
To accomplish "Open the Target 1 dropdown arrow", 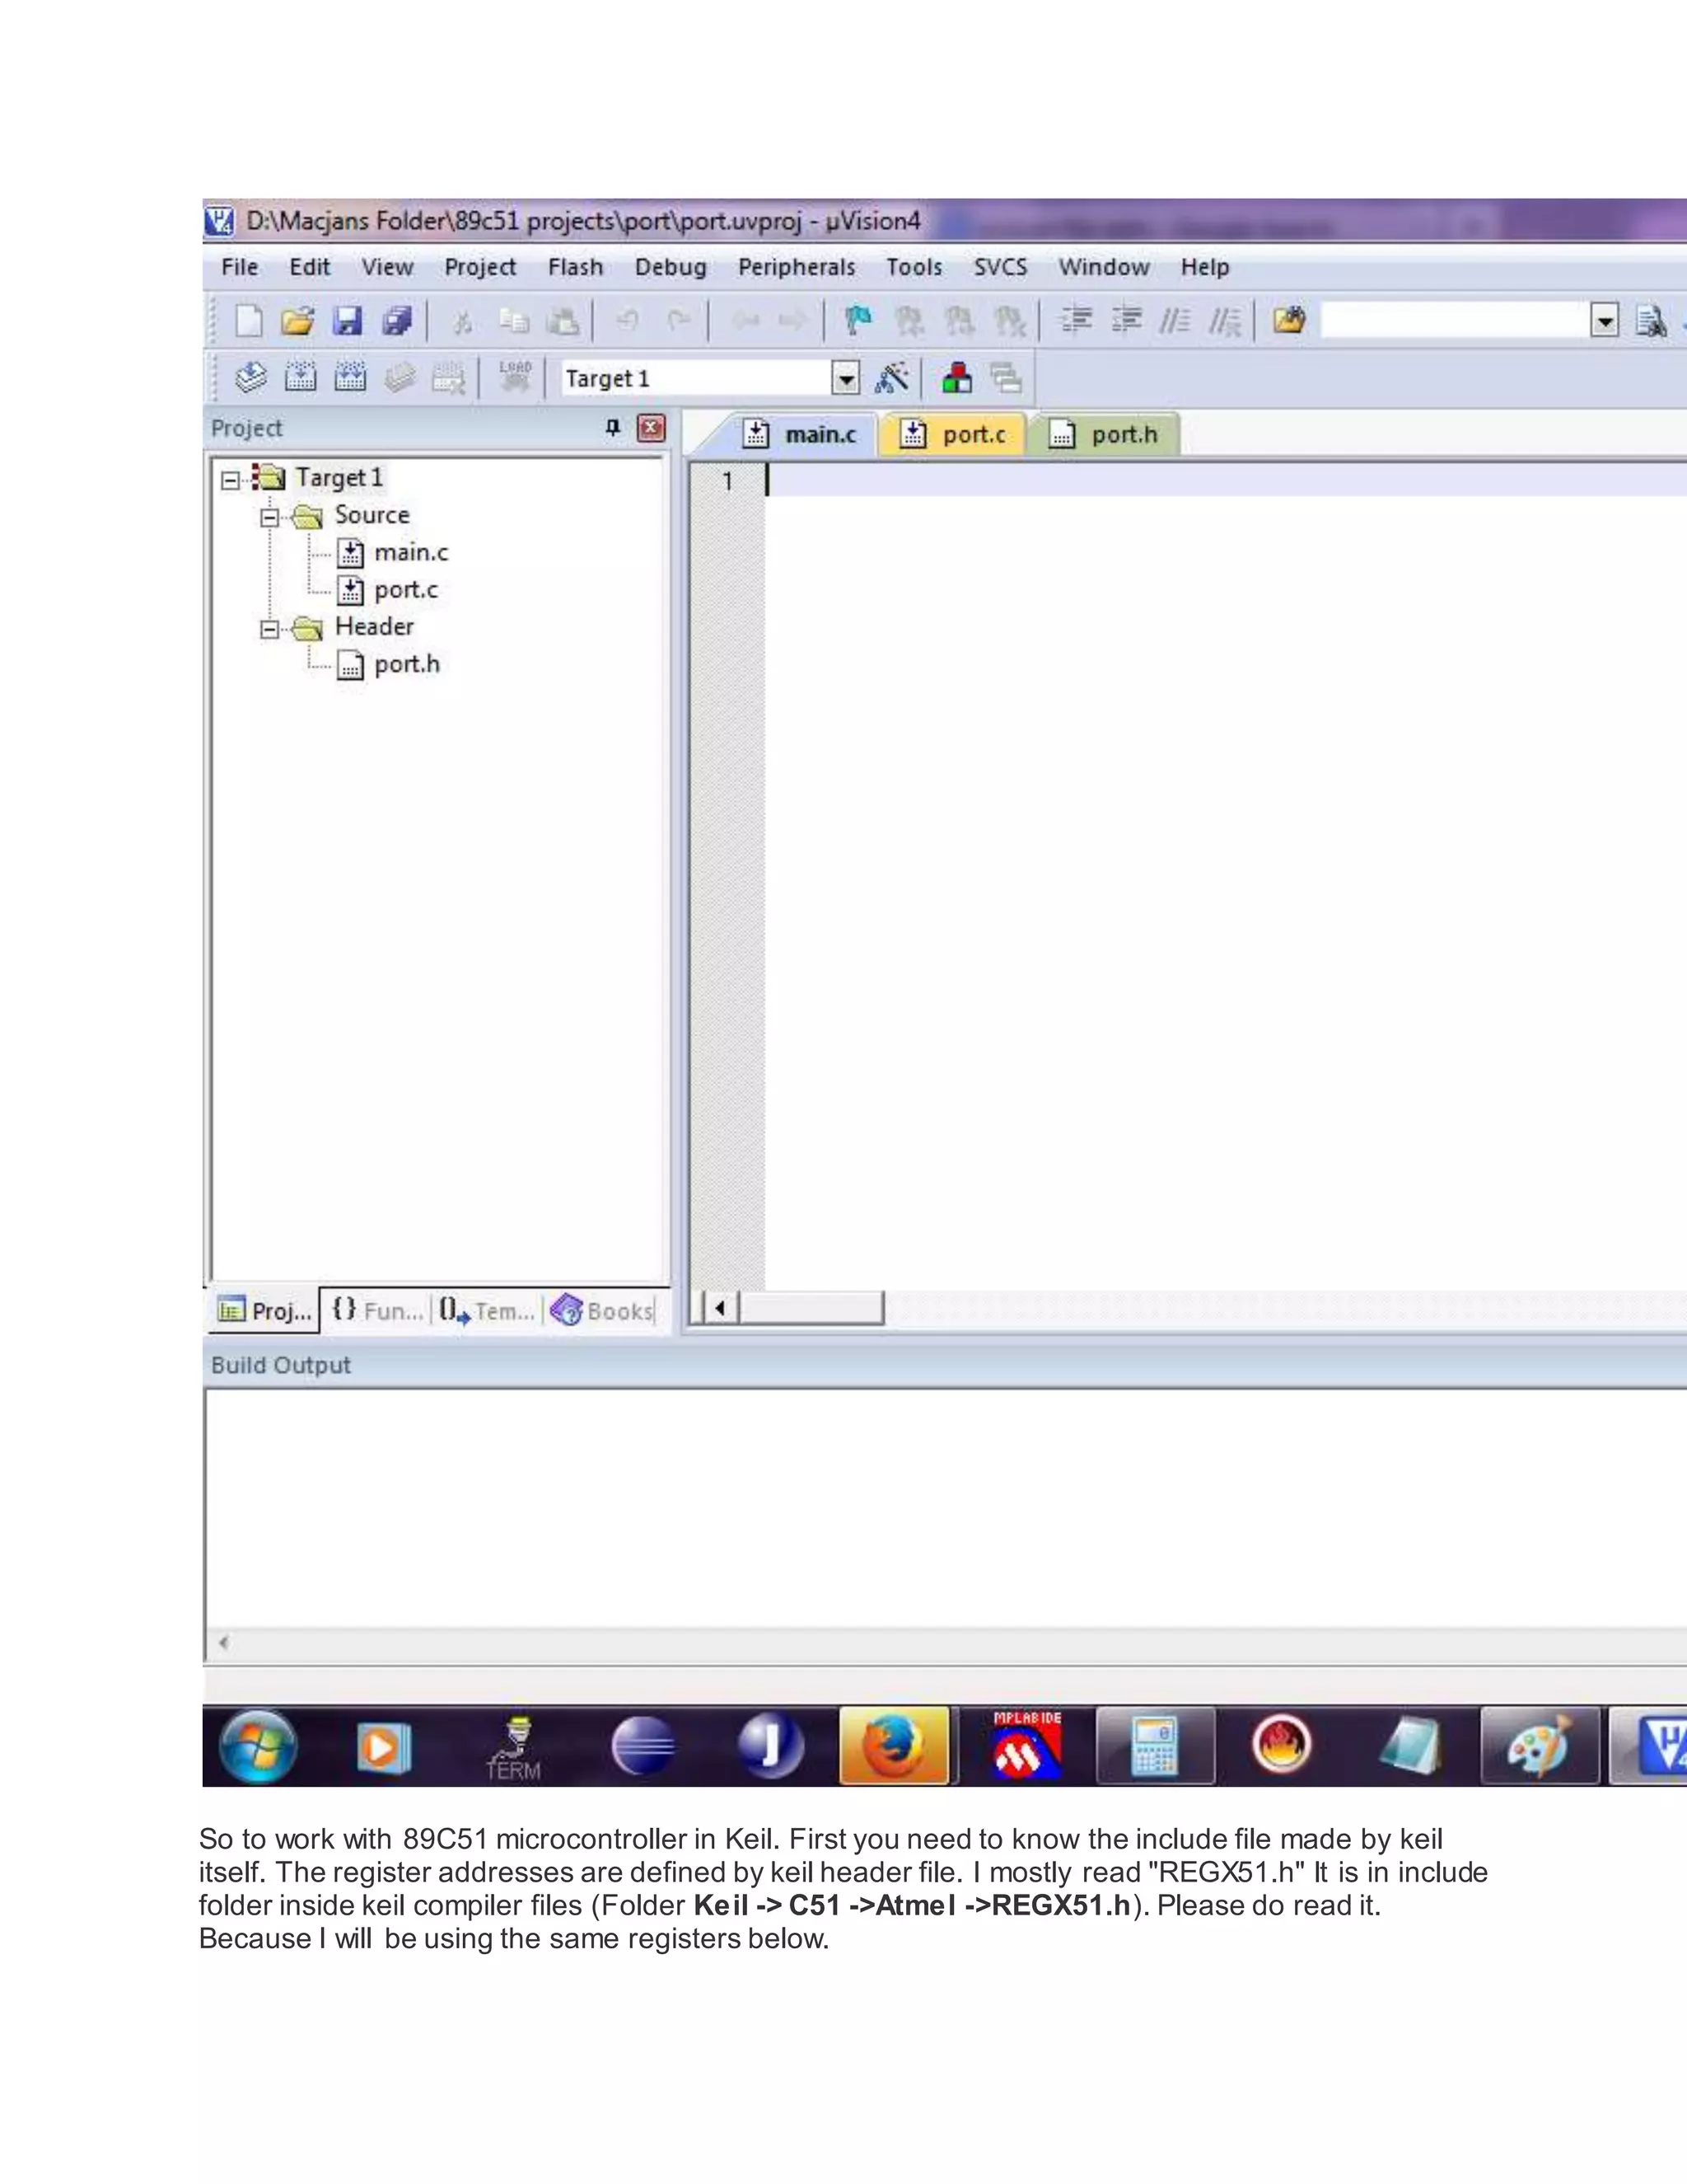I will pyautogui.click(x=845, y=379).
